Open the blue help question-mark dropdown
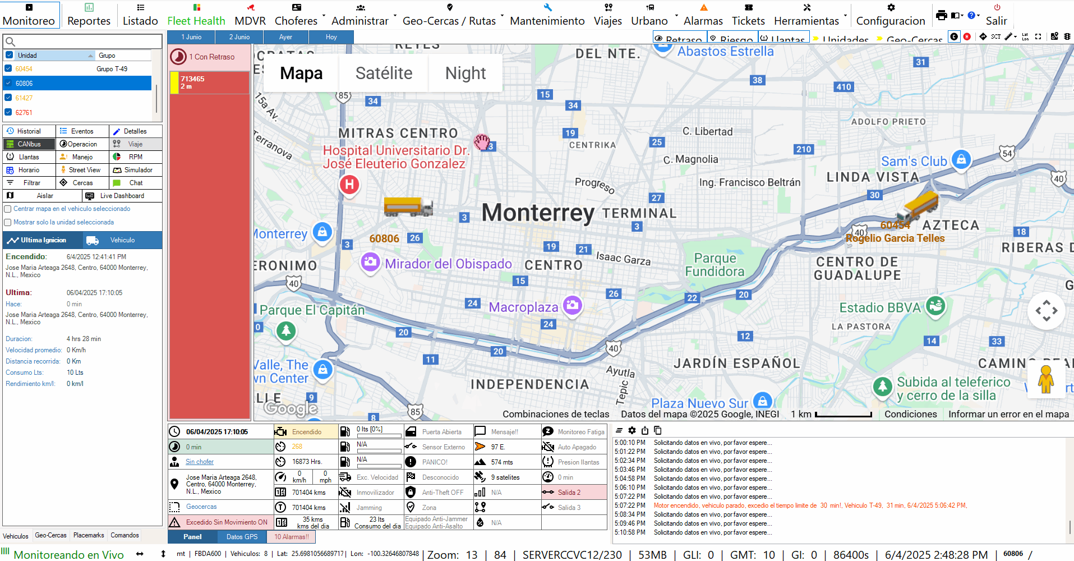 click(973, 15)
